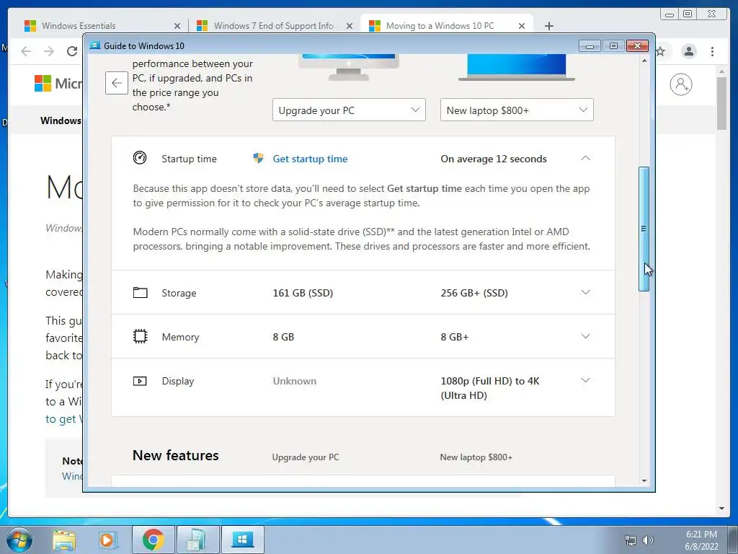The width and height of the screenshot is (738, 554).
Task: Click the 8 GB memory value
Action: pyautogui.click(x=283, y=337)
